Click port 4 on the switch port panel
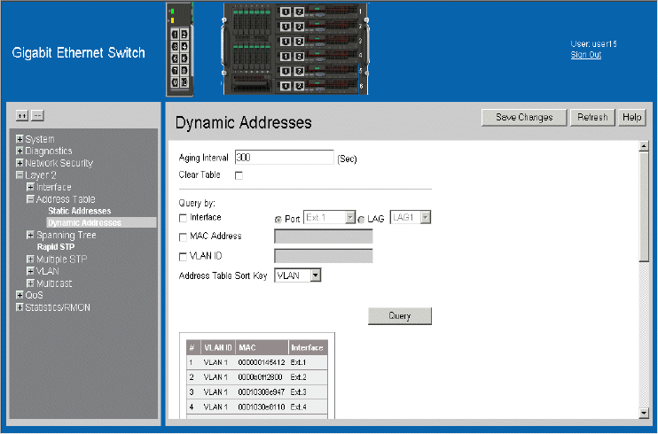658x434 pixels. [184, 45]
